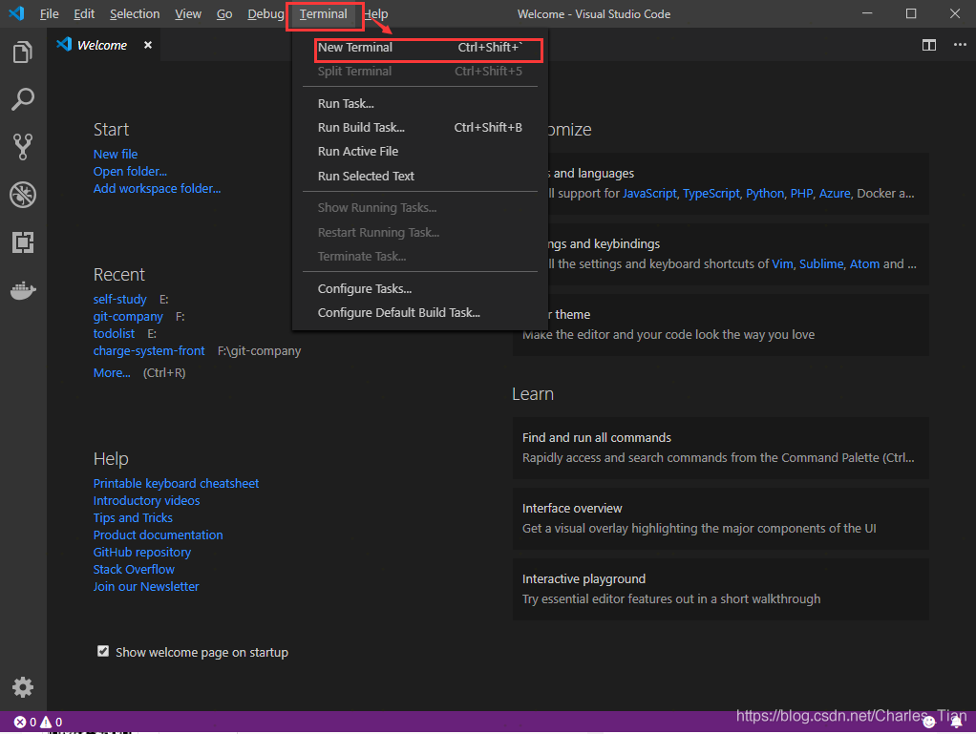Viewport: 976px width, 734px height.
Task: Click the Terminal menu
Action: click(323, 13)
